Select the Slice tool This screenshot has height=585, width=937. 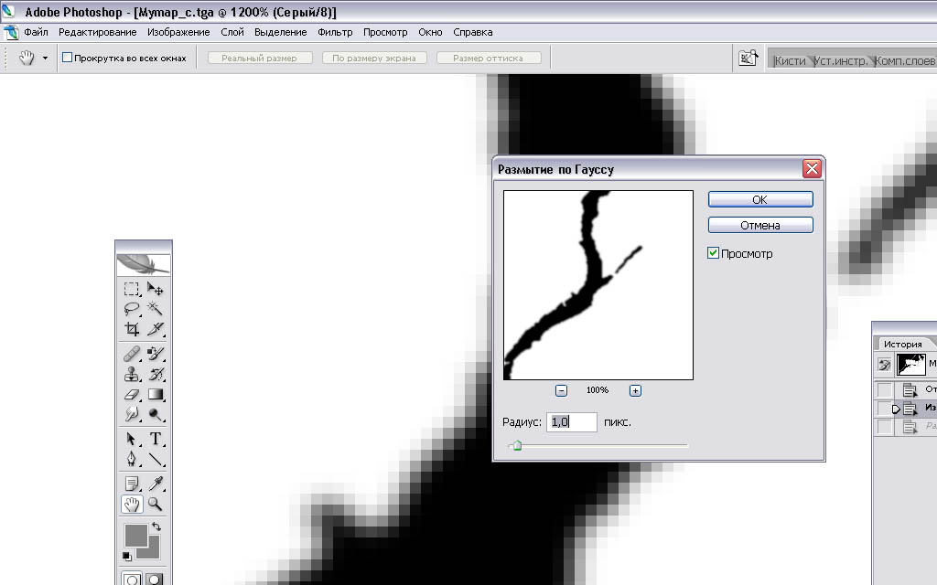pos(156,328)
